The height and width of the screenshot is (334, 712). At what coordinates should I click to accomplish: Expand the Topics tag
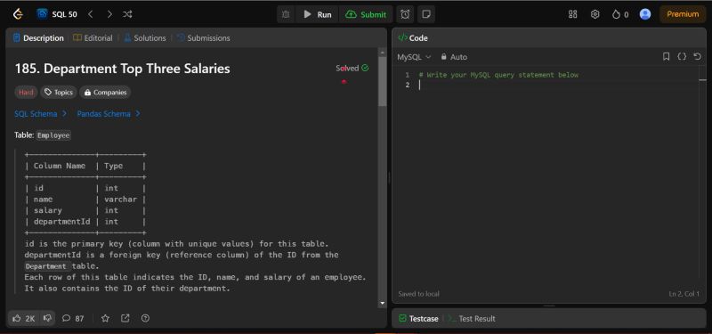pos(59,93)
